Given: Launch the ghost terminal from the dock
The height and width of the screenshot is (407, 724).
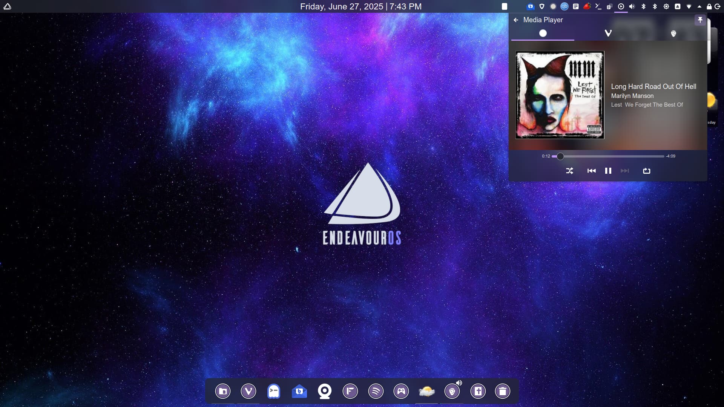Looking at the screenshot, I should (x=274, y=391).
